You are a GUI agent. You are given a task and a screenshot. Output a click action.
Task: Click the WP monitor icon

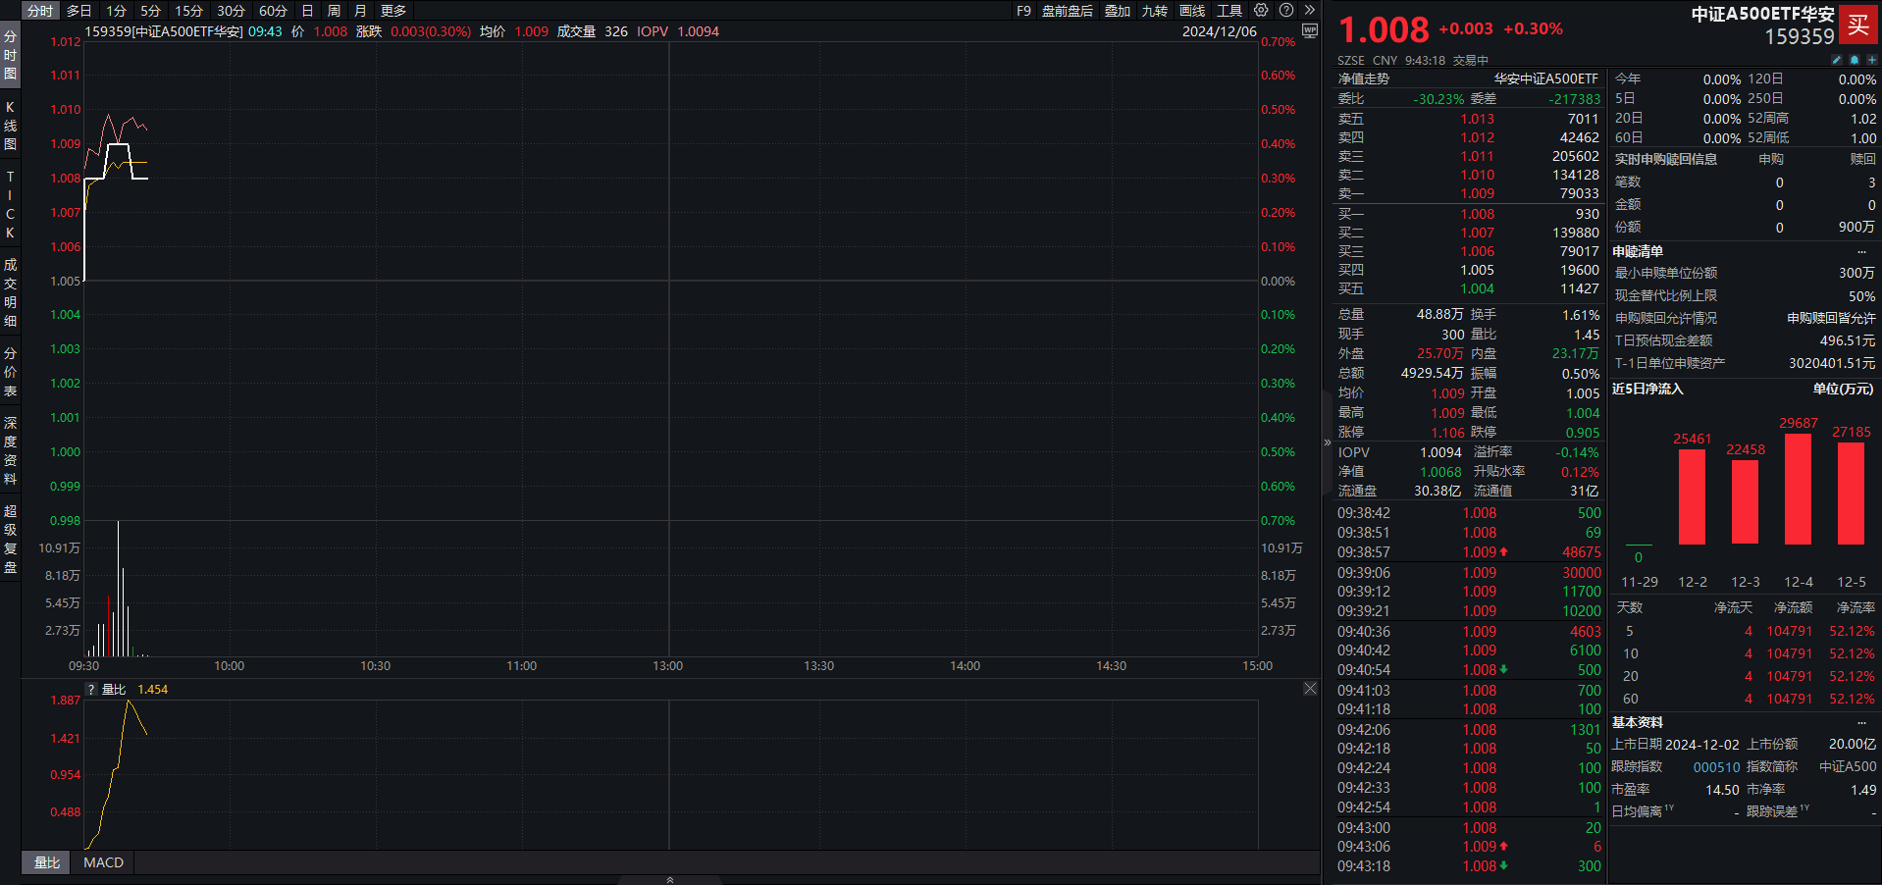tap(1309, 30)
